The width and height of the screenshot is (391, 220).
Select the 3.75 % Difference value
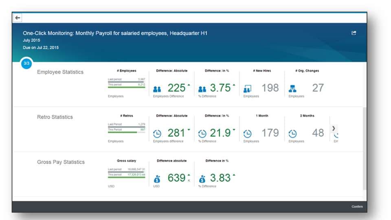click(220, 88)
